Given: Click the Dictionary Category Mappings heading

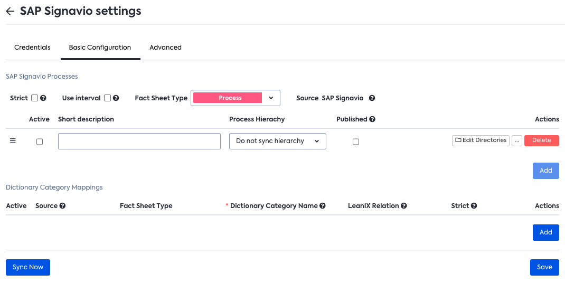Looking at the screenshot, I should [x=54, y=187].
